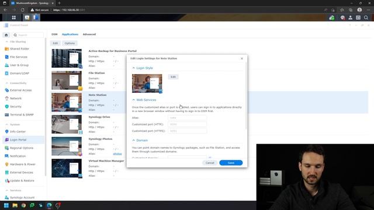Close the Edit Login Settings dialog

click(242, 58)
